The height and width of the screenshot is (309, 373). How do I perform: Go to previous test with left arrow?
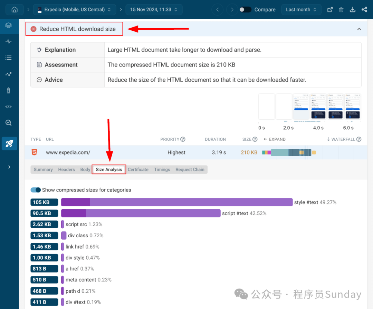(218, 10)
